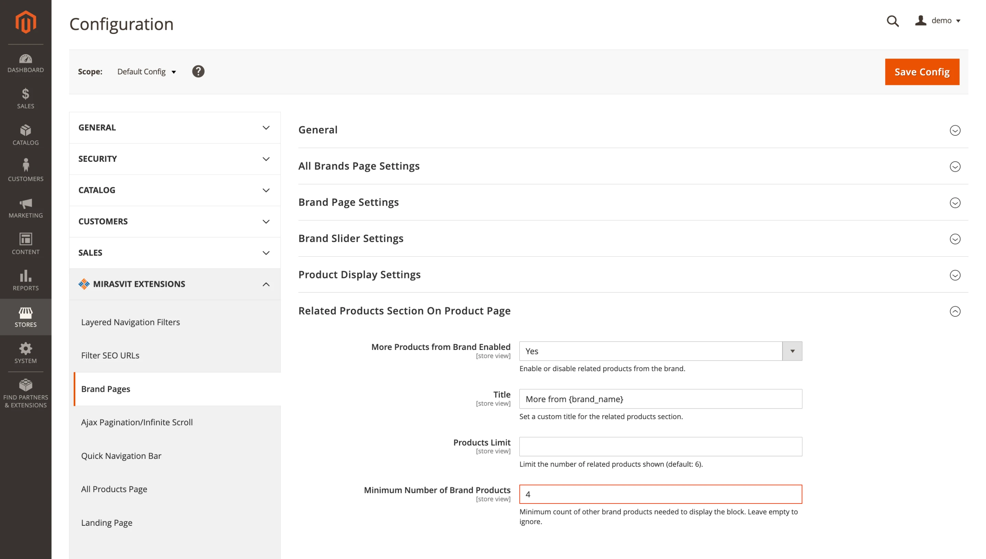Open the Catalog section icon
Screen dimensions: 986x559
(x=25, y=134)
